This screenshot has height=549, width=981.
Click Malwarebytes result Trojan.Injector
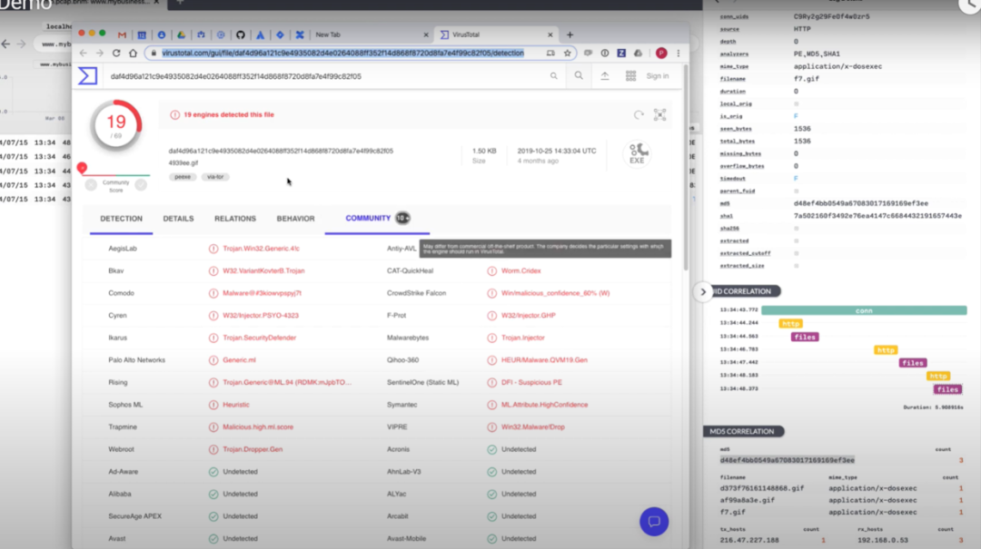click(522, 338)
